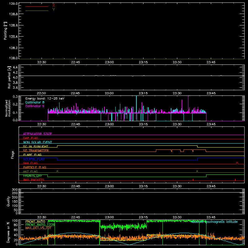
Task: Select the red X legend label
Action: [54, 6]
